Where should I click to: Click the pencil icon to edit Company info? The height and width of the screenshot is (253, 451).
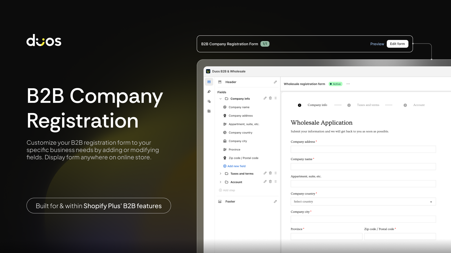[x=265, y=98]
